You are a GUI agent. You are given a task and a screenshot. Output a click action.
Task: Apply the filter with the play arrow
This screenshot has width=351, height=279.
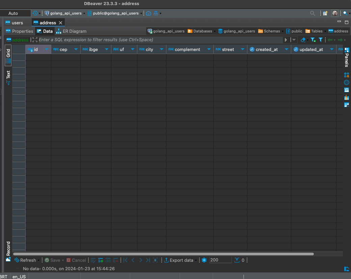point(286,40)
